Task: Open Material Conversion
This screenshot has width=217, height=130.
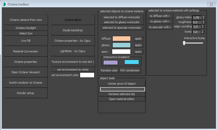Action: (26, 51)
